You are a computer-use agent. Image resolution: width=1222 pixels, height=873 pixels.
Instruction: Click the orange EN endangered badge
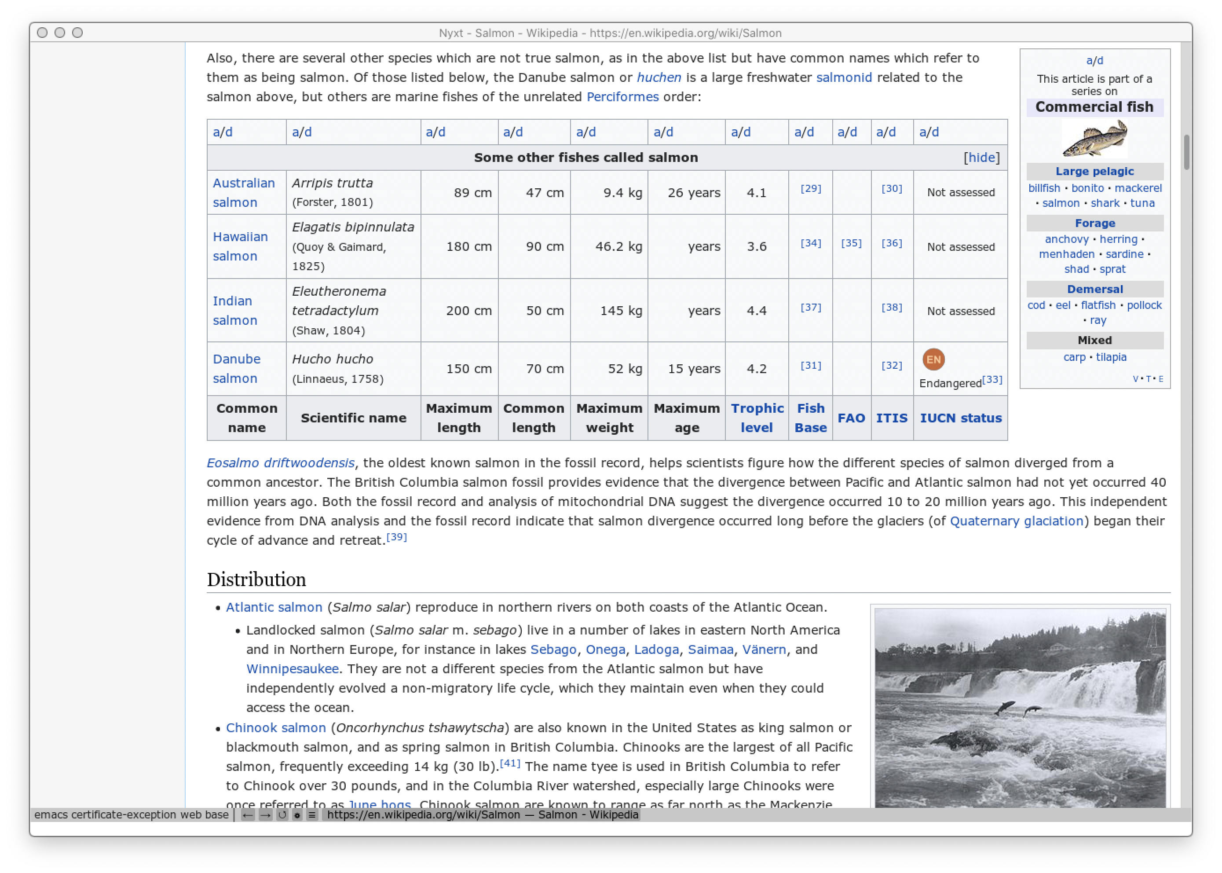click(933, 359)
